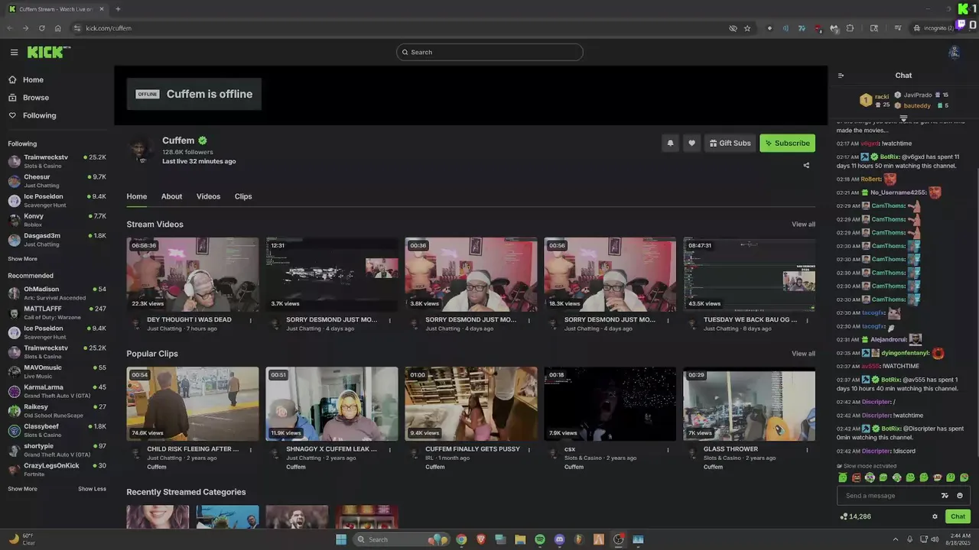Image resolution: width=979 pixels, height=550 pixels.
Task: Click the green Subscribe button
Action: click(x=787, y=143)
